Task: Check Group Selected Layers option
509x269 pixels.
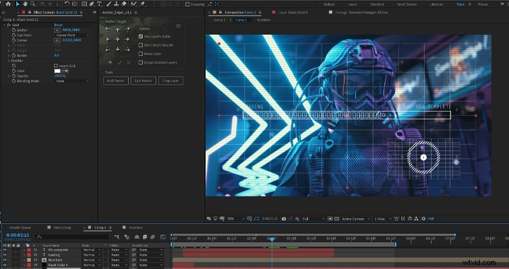Action: [x=140, y=63]
